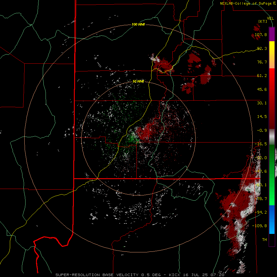Click the gray segment of the color bar
277x277 pixels.
(x=272, y=137)
